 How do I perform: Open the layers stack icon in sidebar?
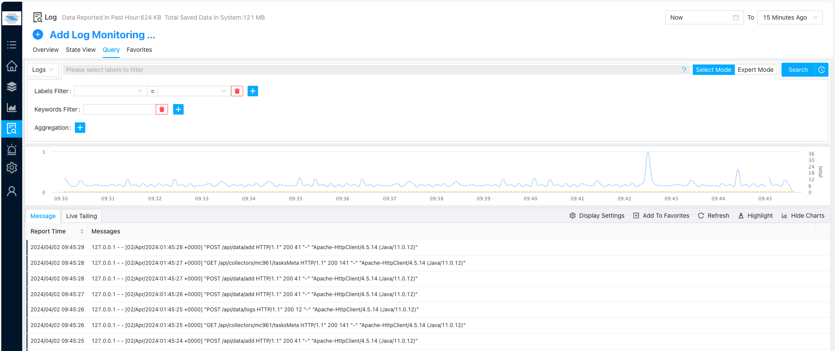pyautogui.click(x=12, y=87)
